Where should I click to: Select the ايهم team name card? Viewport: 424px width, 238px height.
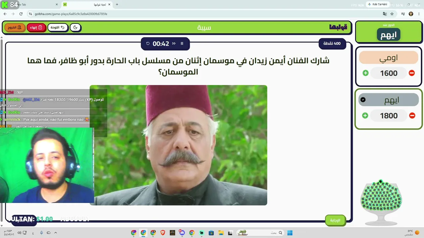[x=389, y=100]
